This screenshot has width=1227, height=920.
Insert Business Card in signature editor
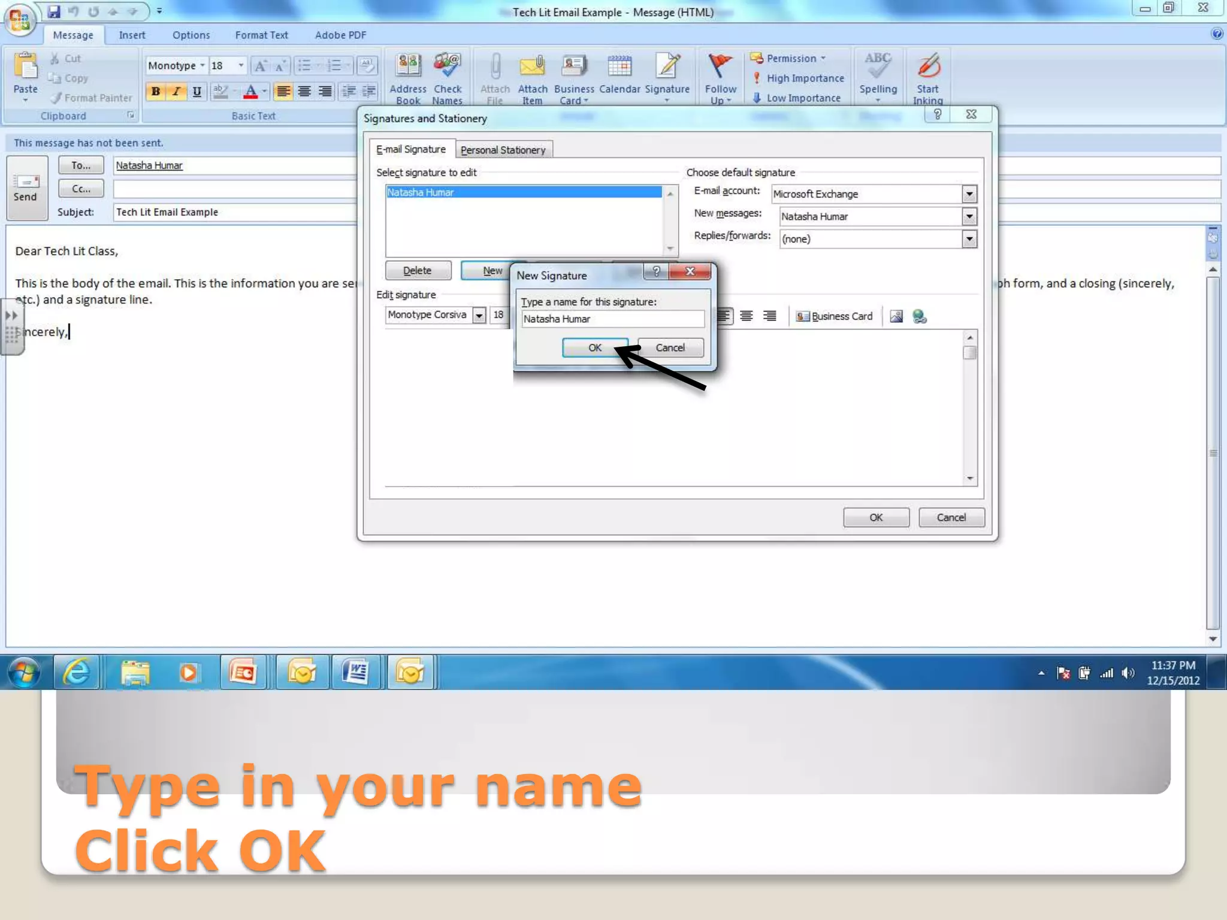coord(833,316)
